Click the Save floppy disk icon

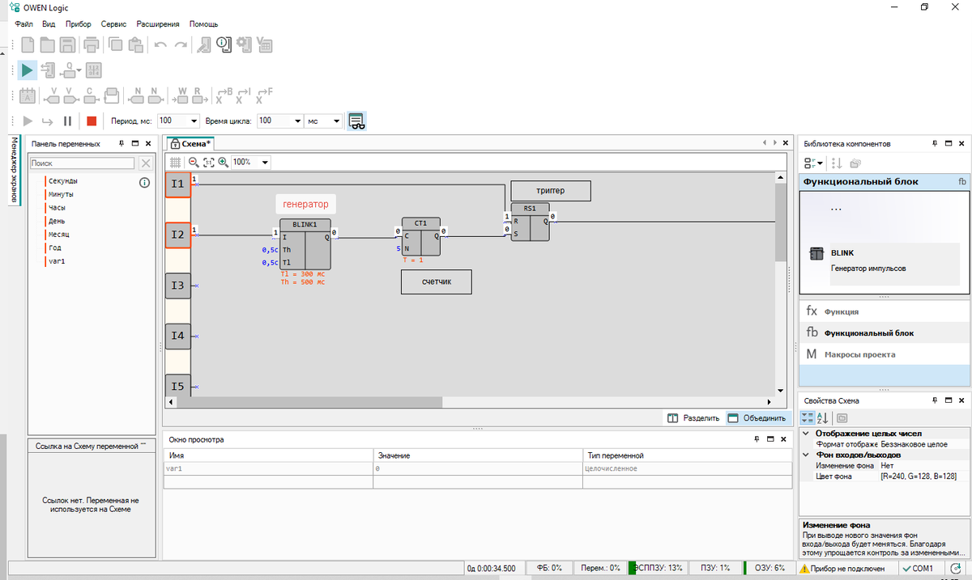68,44
